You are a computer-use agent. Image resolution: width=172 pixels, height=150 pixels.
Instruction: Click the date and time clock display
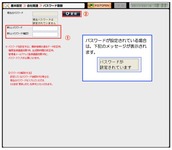coord(149,5)
